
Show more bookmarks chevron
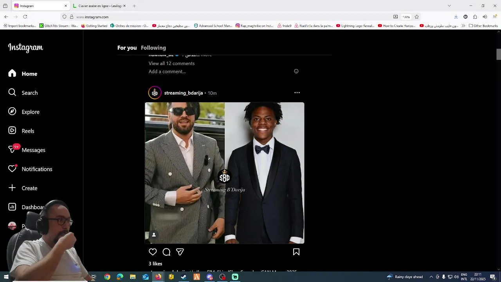click(x=463, y=26)
